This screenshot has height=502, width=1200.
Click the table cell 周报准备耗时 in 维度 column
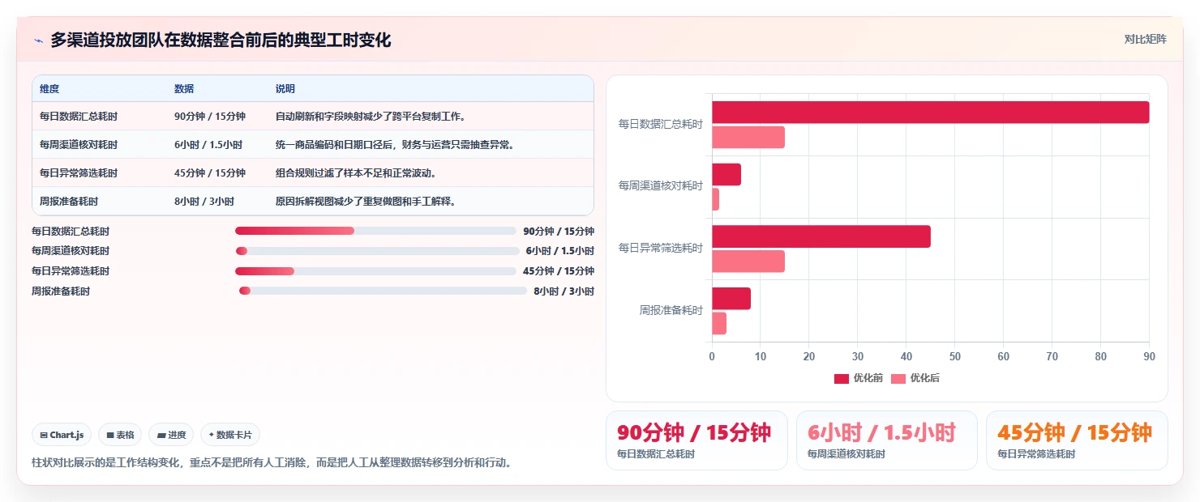pos(69,202)
